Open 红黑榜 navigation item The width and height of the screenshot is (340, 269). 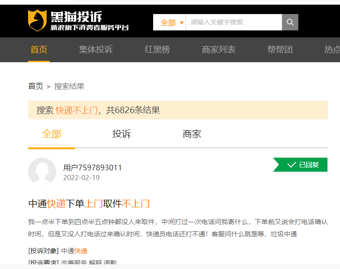[157, 50]
